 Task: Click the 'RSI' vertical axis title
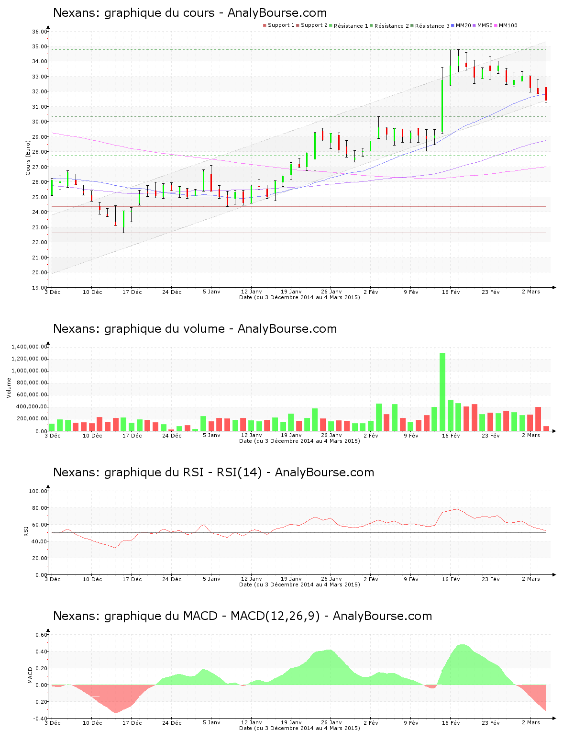26,531
